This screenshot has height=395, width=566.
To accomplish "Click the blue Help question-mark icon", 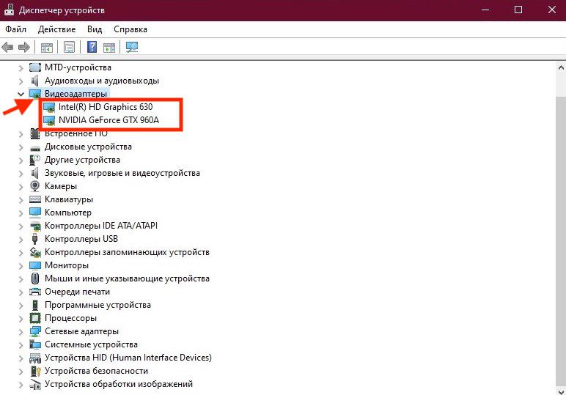I will (92, 47).
